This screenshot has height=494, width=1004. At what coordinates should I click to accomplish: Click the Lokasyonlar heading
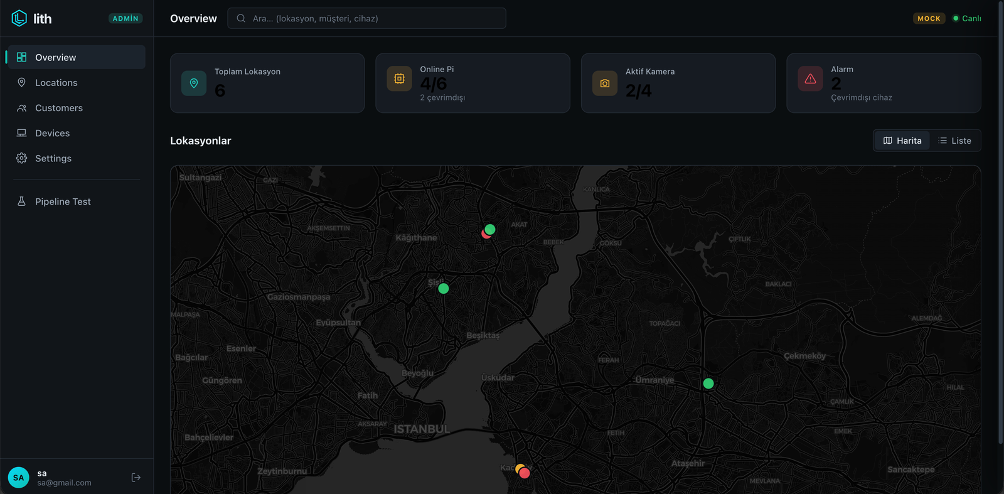coord(201,141)
